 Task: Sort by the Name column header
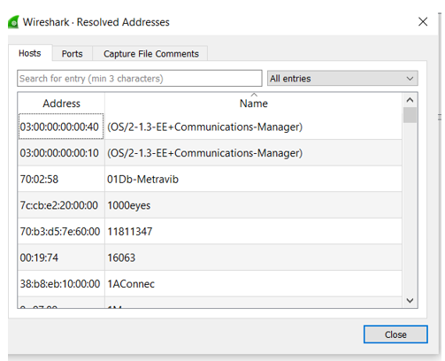tap(254, 104)
